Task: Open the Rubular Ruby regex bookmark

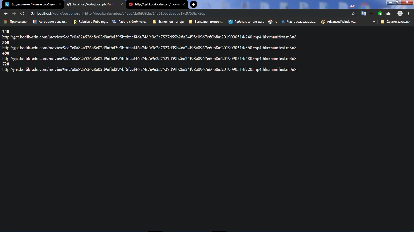Action: pyautogui.click(x=91, y=22)
